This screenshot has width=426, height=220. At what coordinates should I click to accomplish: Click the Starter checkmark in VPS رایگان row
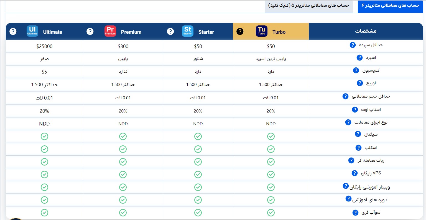(x=198, y=174)
